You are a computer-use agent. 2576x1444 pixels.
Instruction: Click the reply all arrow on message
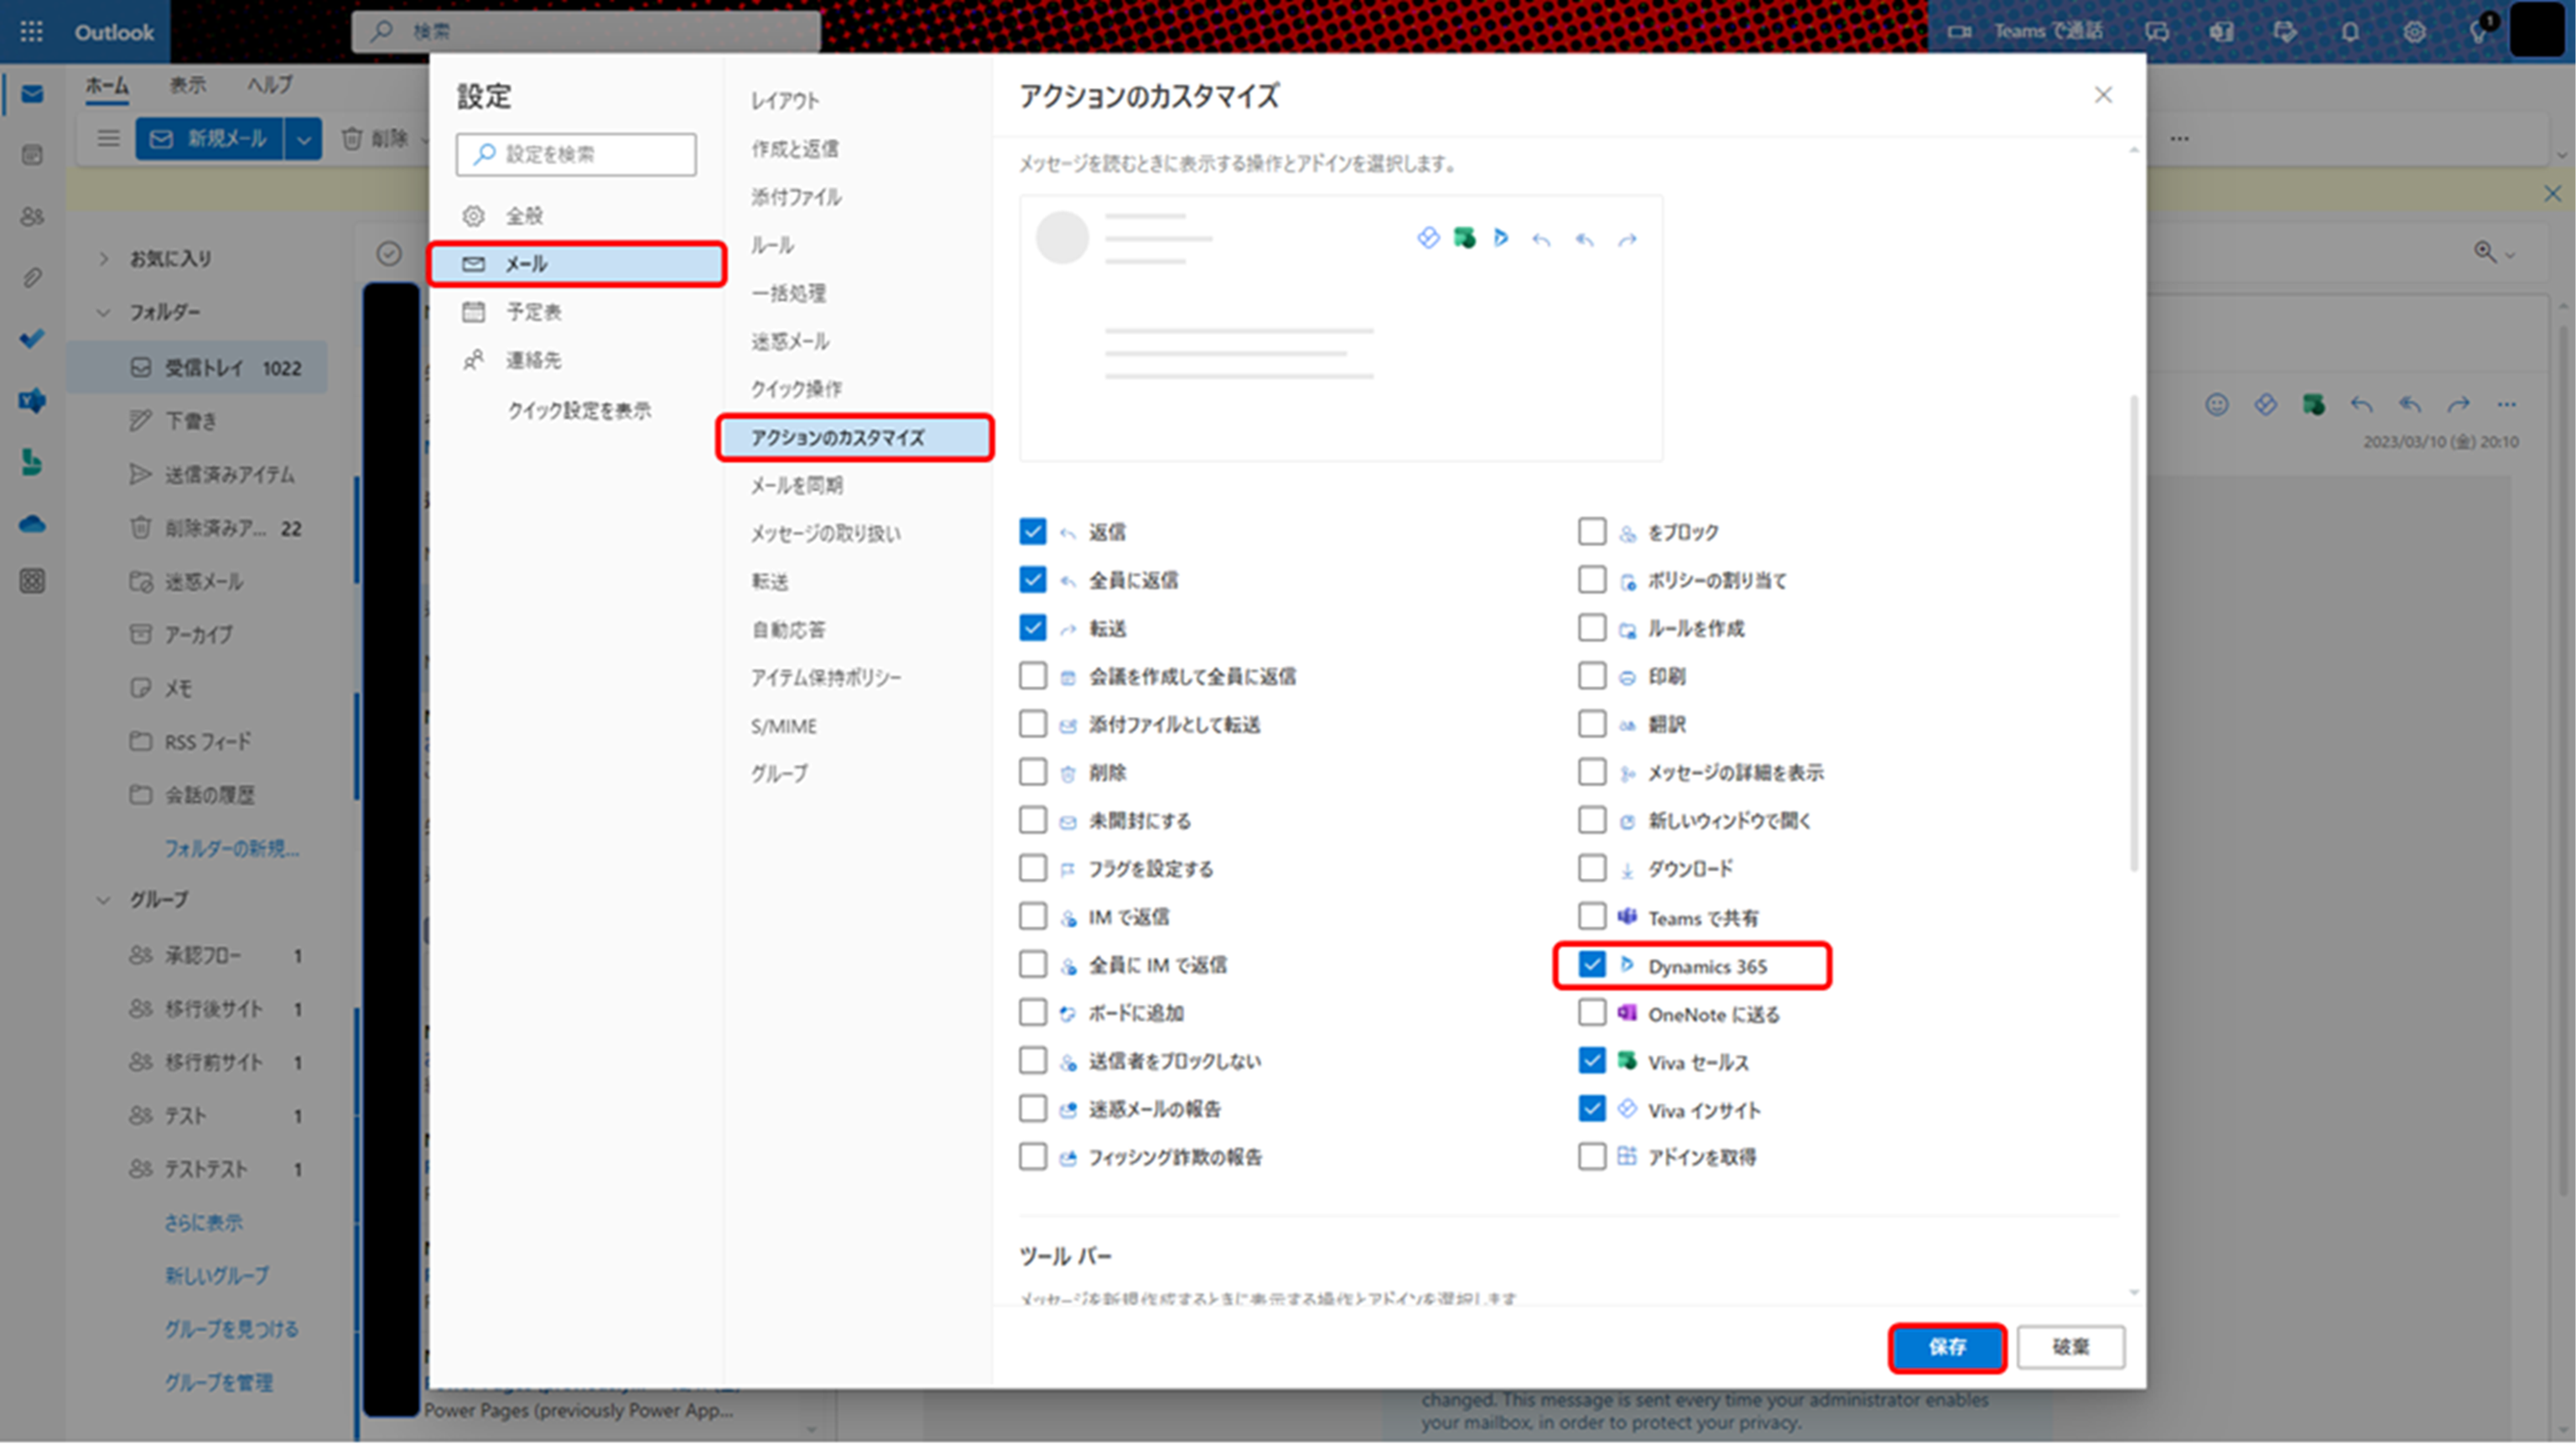pyautogui.click(x=2410, y=405)
